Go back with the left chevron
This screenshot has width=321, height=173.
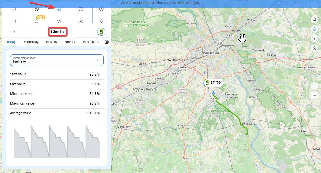tap(14, 32)
